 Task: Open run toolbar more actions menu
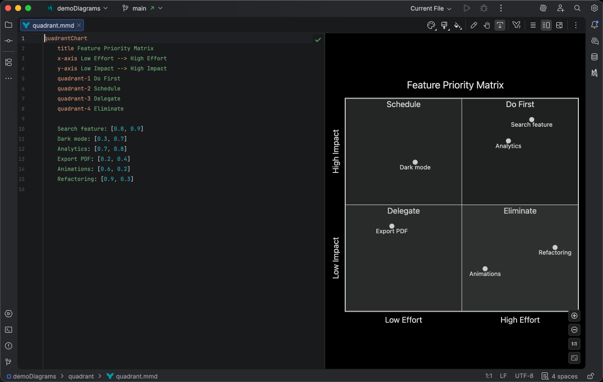pyautogui.click(x=500, y=9)
